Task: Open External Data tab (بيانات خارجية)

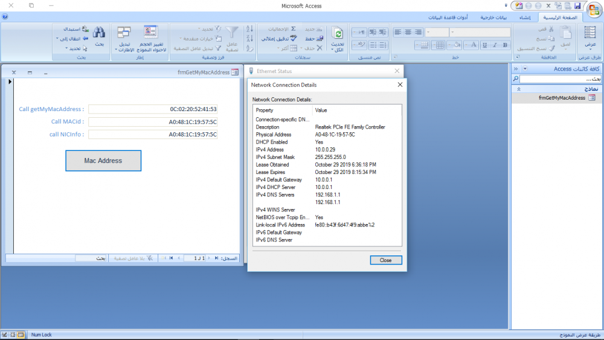Action: [x=493, y=18]
